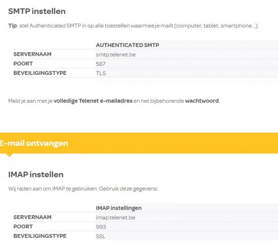This screenshot has height=242, width=278.
Task: Select the "IMAP instellingen" table header
Action: pos(119,208)
